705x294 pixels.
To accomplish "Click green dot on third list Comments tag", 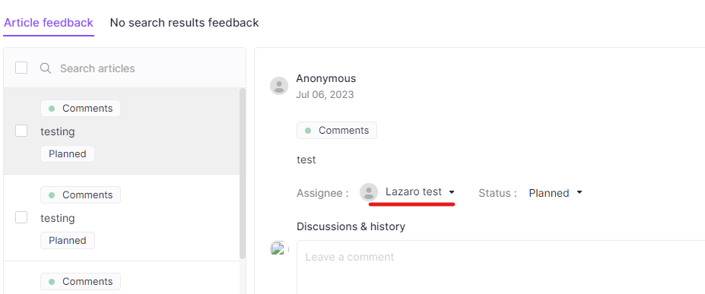I will point(52,282).
